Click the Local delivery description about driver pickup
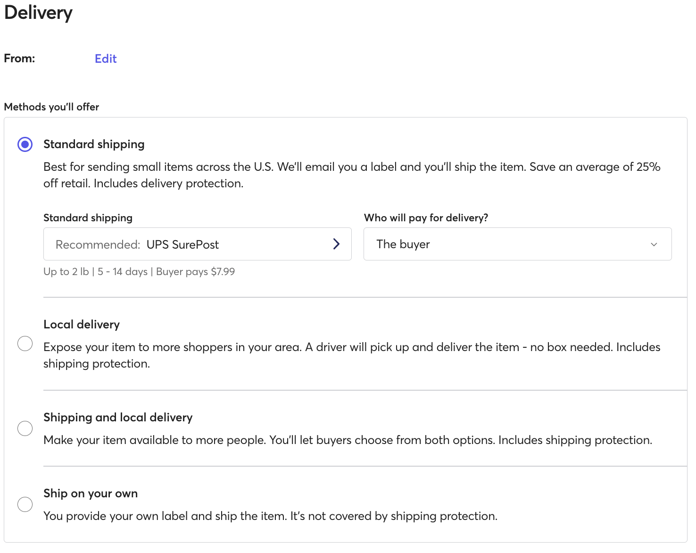 (x=351, y=355)
